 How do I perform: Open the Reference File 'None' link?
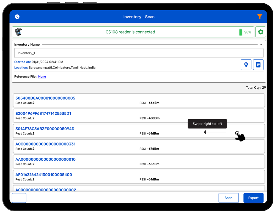(42, 77)
